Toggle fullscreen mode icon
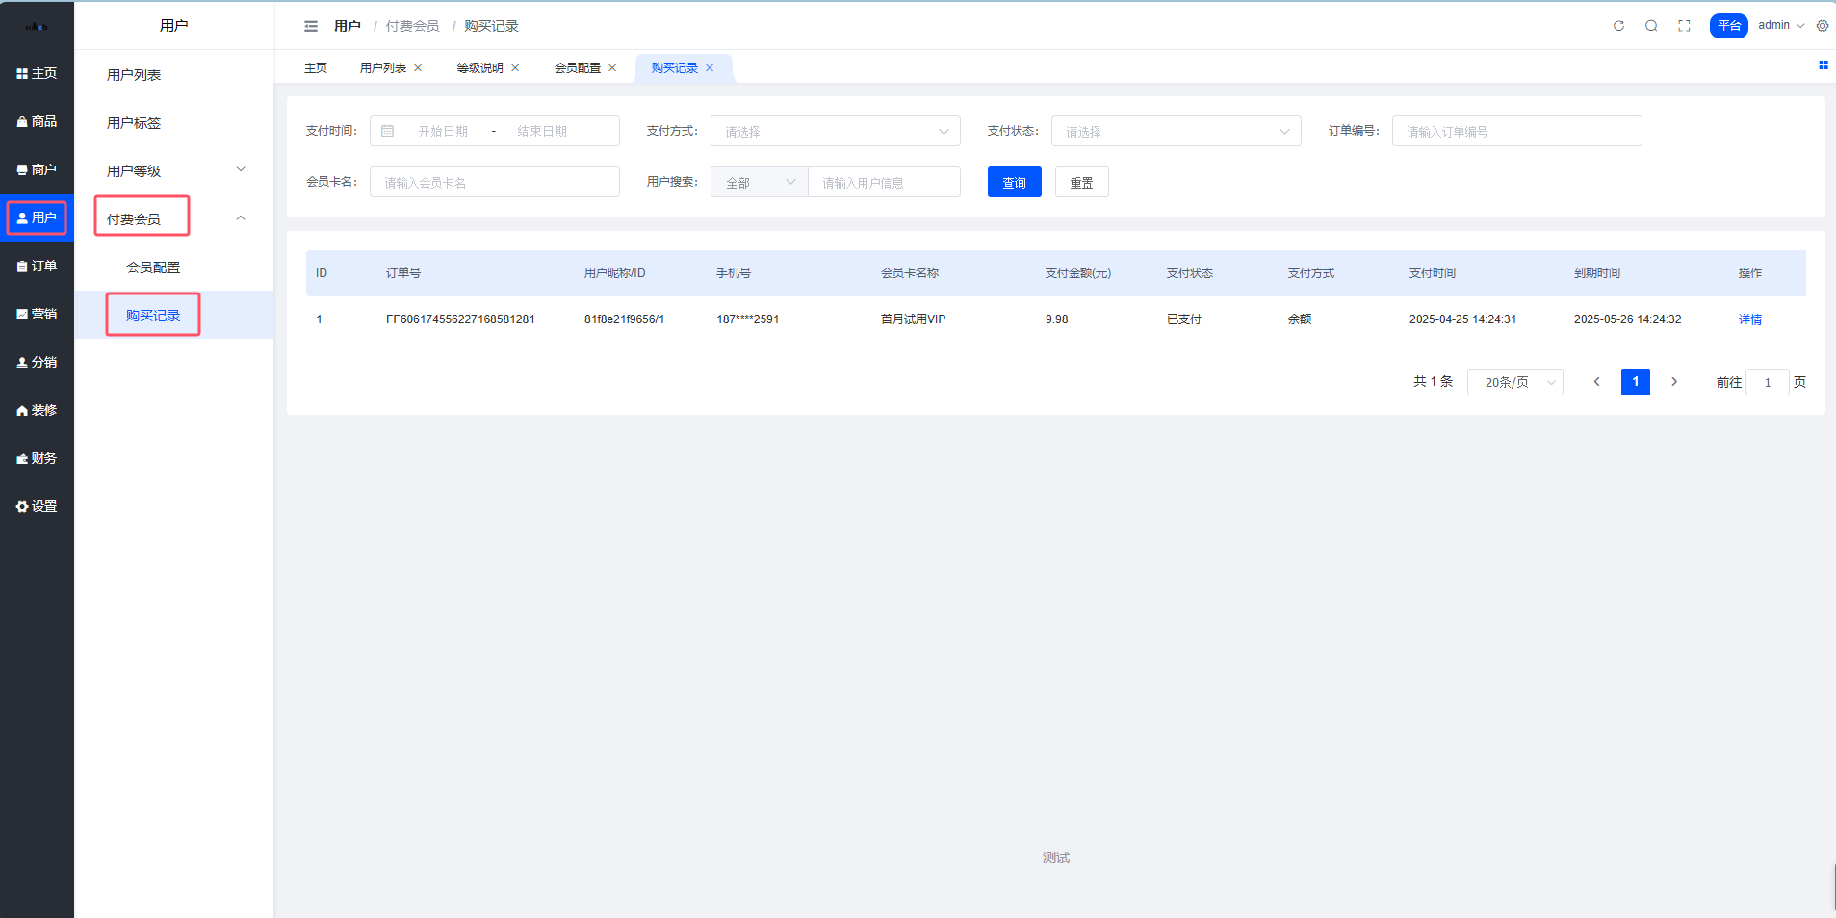The width and height of the screenshot is (1836, 918). pyautogui.click(x=1684, y=26)
